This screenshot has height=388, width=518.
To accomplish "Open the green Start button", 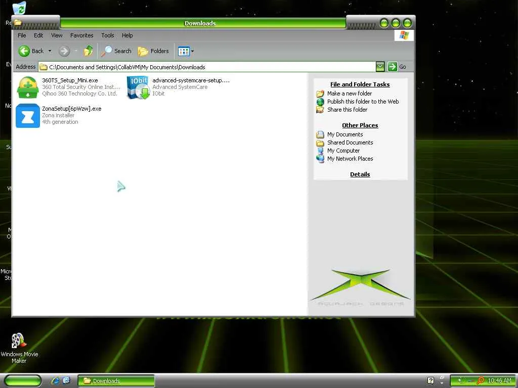I will [x=23, y=380].
